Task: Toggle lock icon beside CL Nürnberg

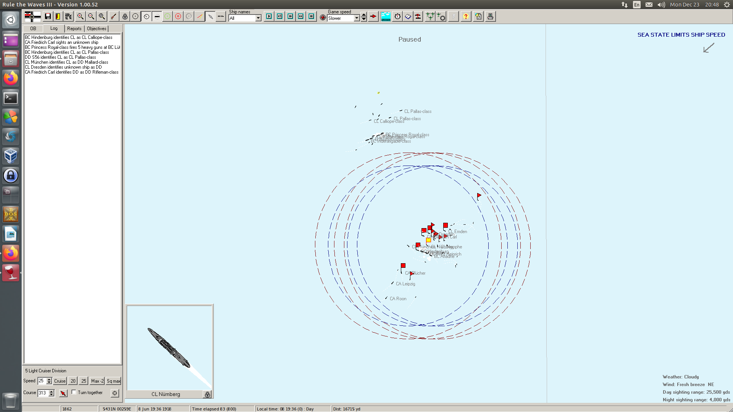Action: (207, 394)
